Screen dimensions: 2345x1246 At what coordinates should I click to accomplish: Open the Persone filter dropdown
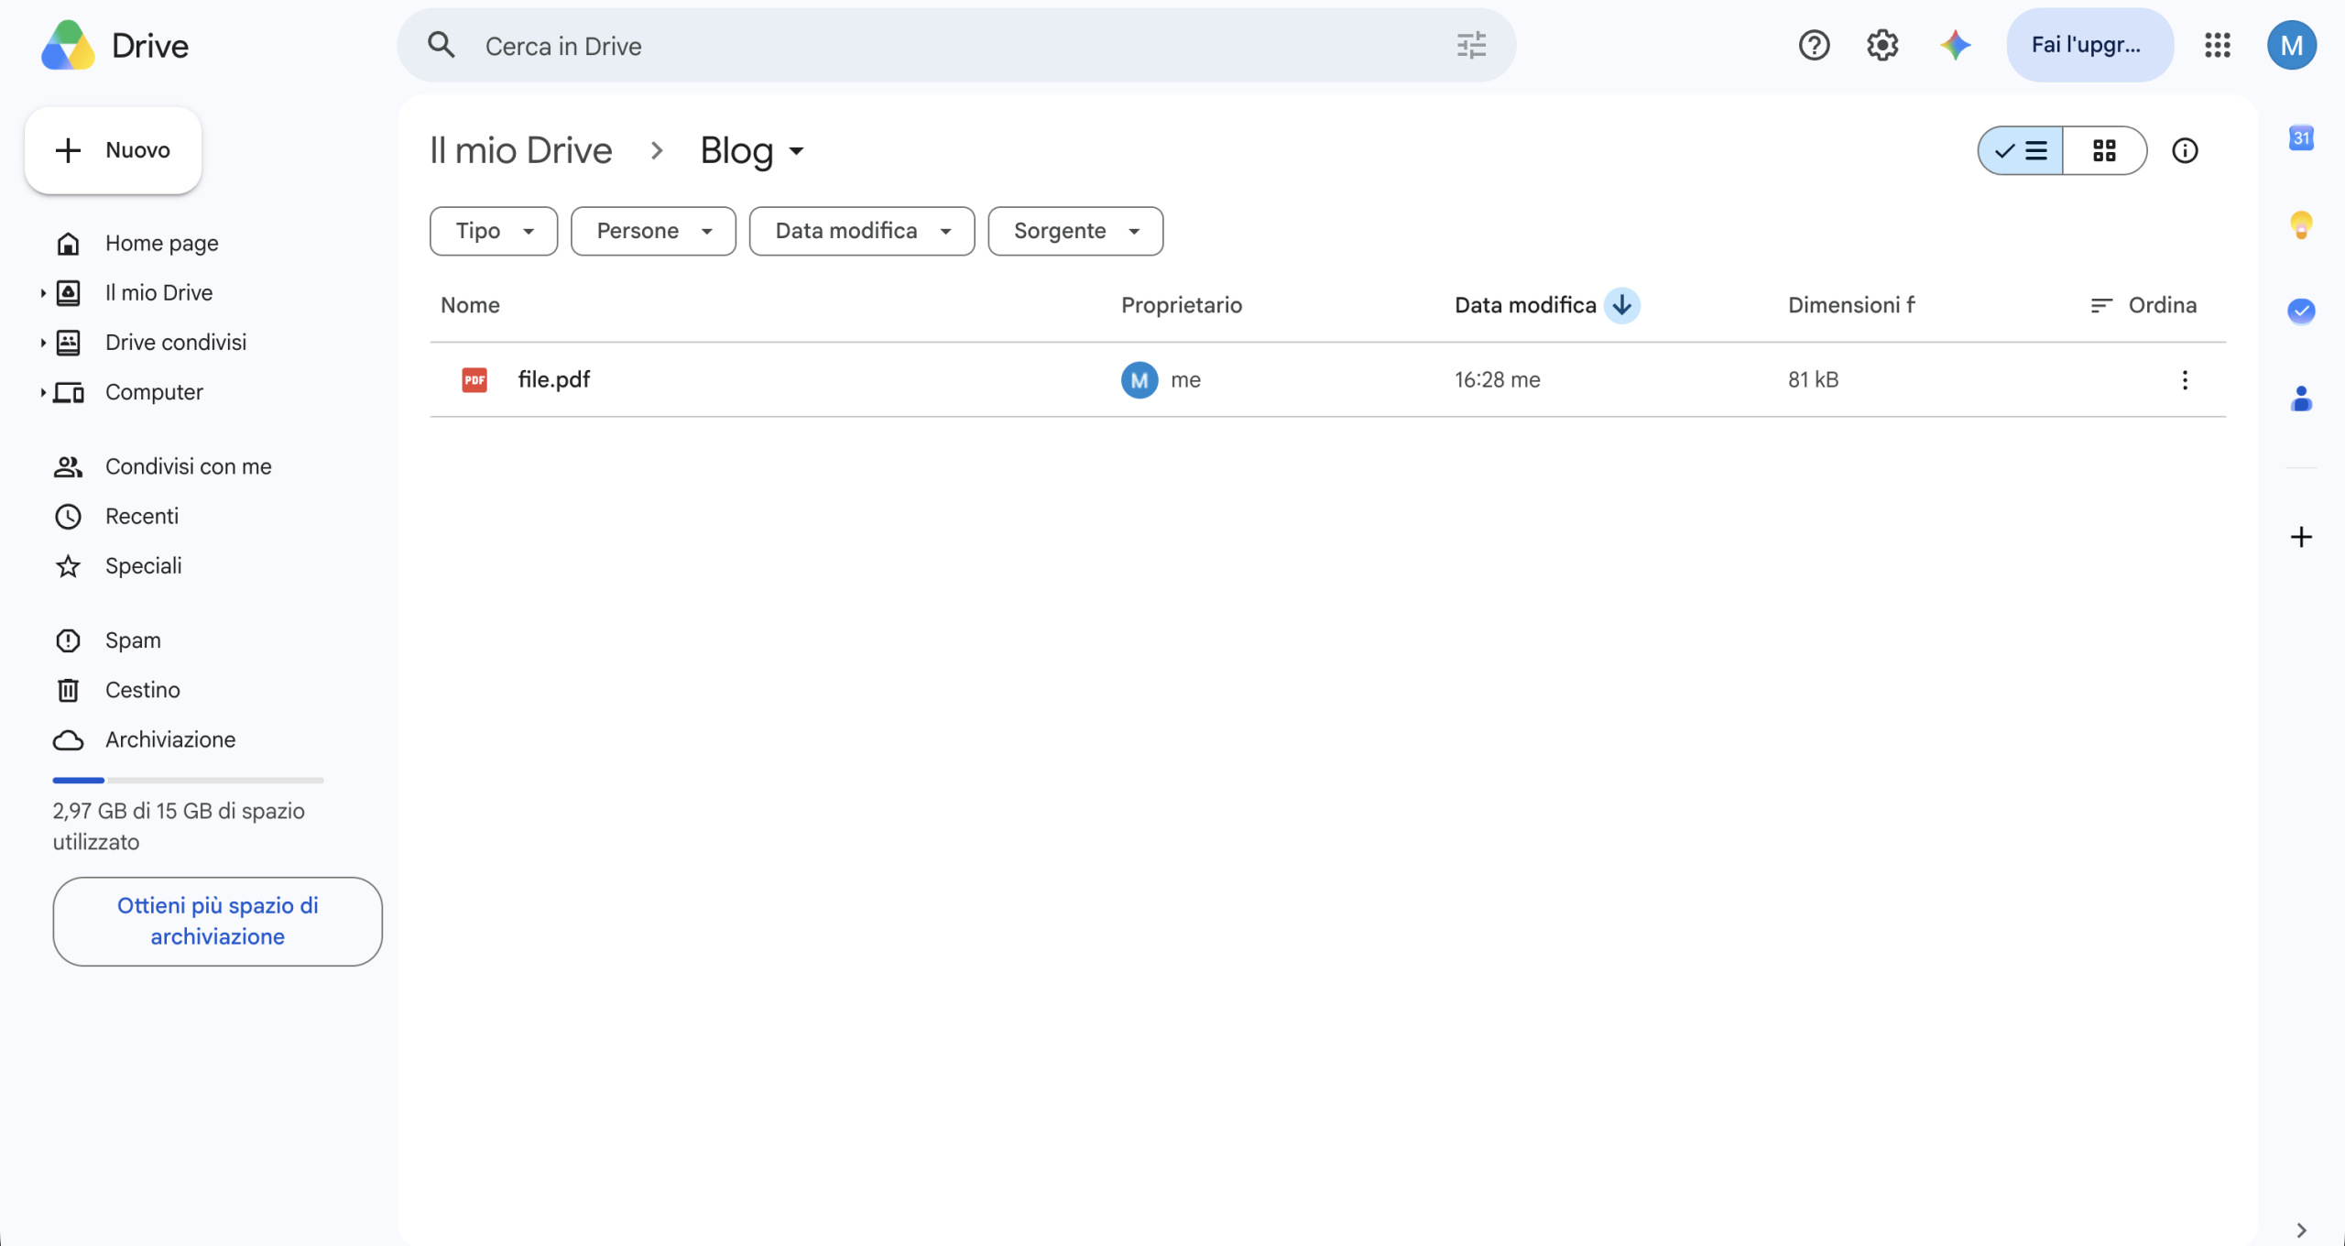point(653,231)
